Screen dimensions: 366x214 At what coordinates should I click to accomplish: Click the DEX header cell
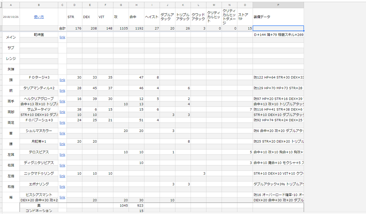pos(90,17)
